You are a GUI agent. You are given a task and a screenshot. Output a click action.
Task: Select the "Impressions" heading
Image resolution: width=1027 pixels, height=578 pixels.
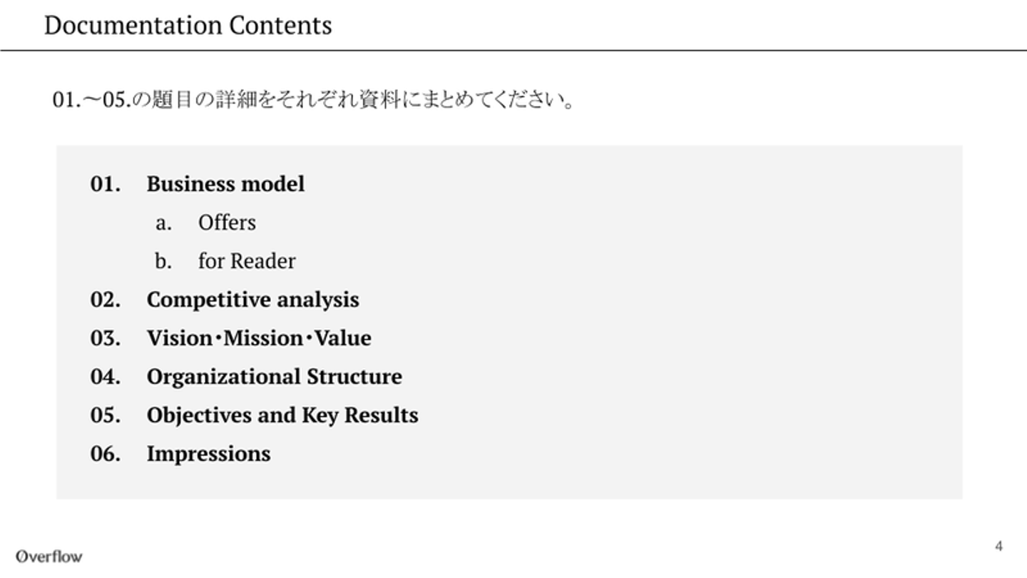pyautogui.click(x=208, y=454)
